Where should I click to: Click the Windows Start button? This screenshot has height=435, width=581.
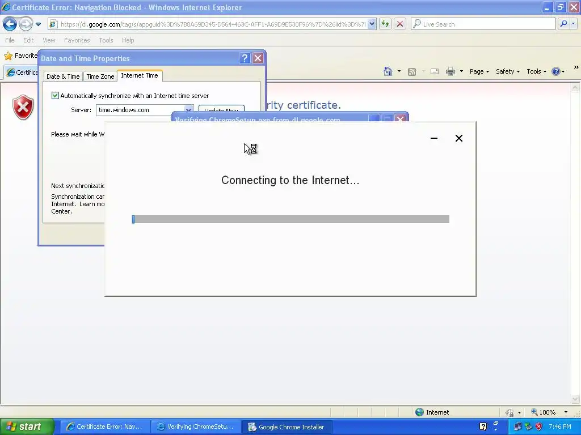pos(27,427)
